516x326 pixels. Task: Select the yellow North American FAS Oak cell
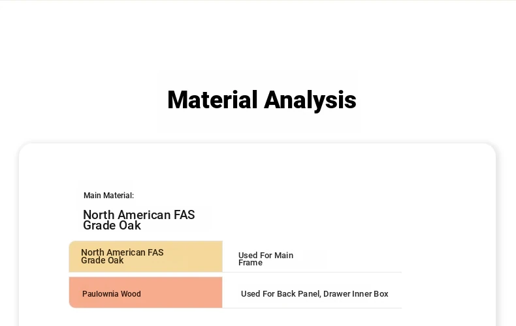tap(146, 256)
